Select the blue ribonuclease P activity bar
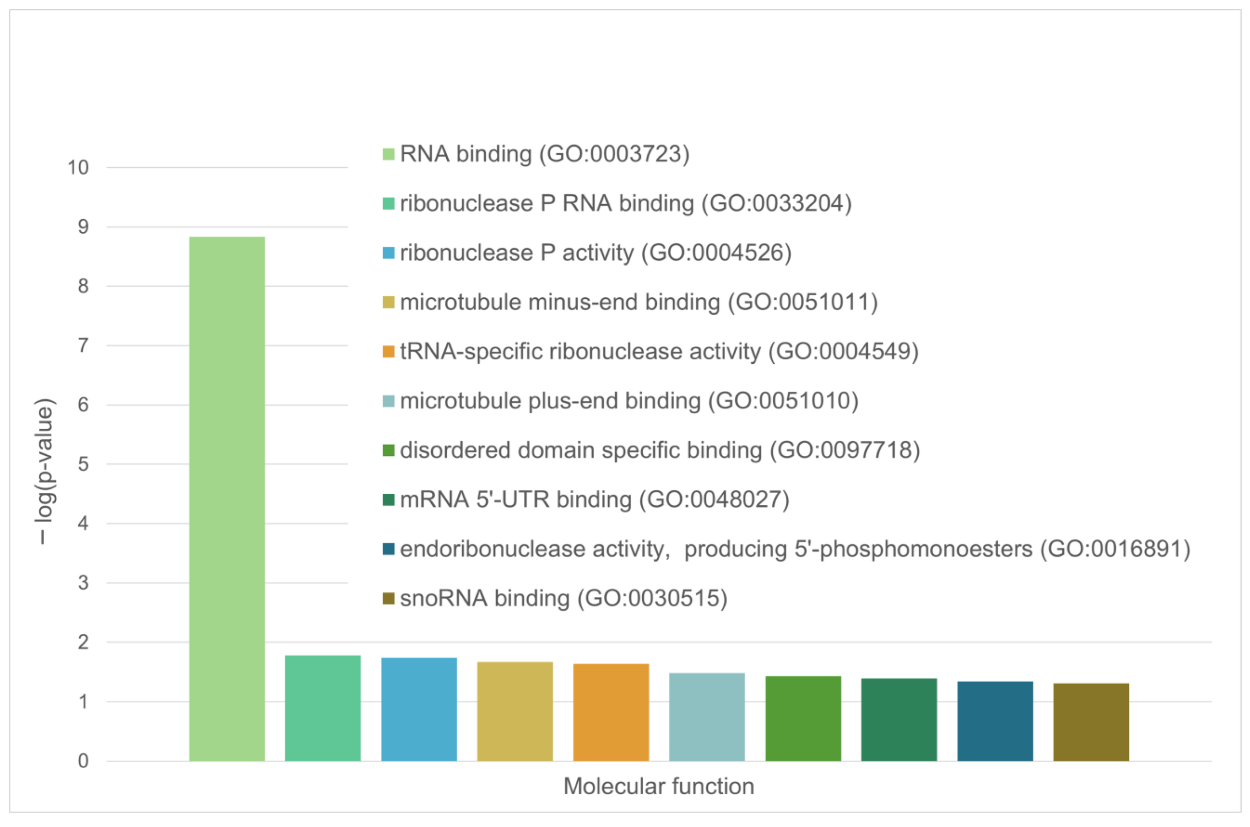Screen dimensions: 1250x827 [419, 709]
